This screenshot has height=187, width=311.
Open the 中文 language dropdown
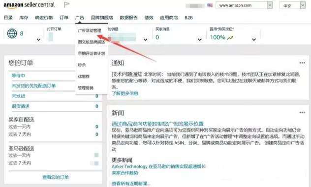pos(293,5)
